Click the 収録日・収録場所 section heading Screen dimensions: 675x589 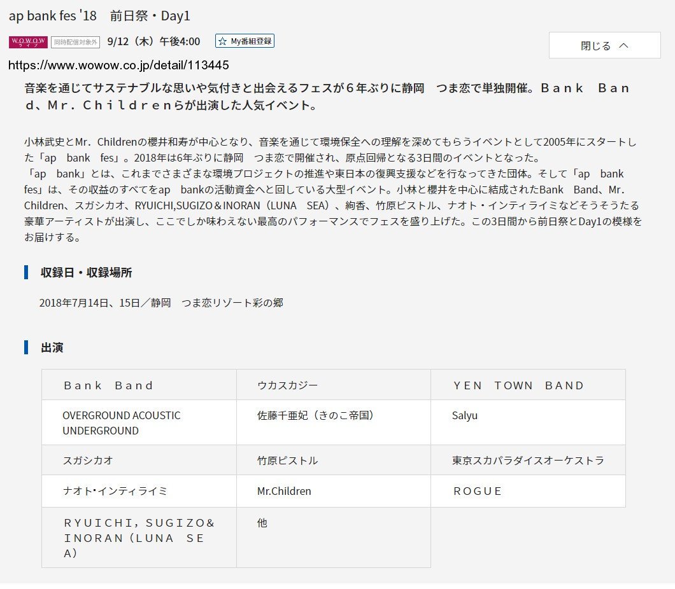pyautogui.click(x=86, y=272)
